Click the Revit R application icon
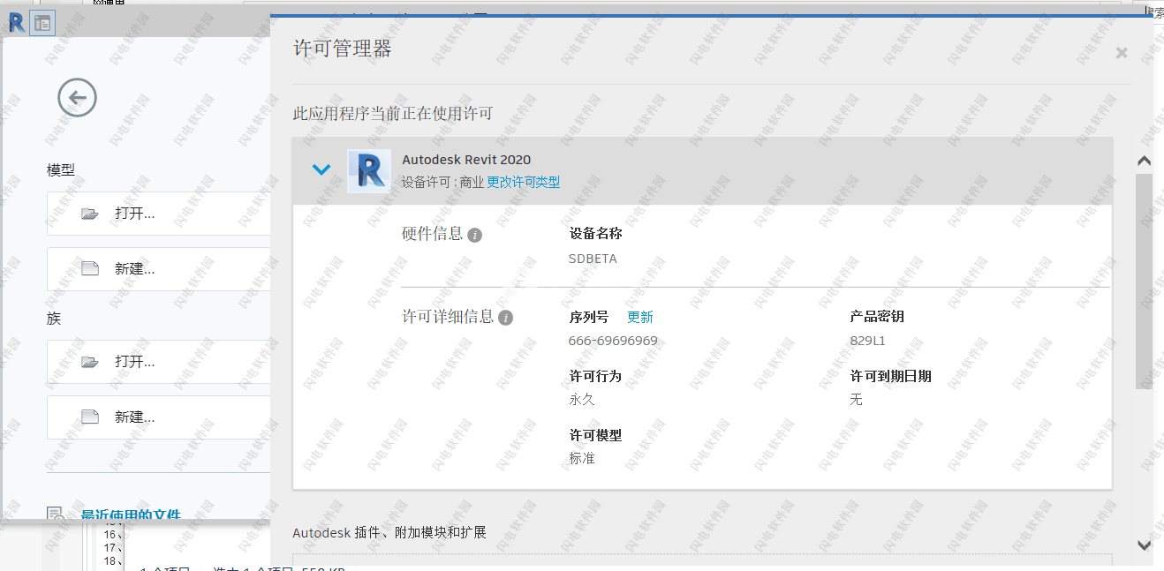1164x571 pixels. 16,23
